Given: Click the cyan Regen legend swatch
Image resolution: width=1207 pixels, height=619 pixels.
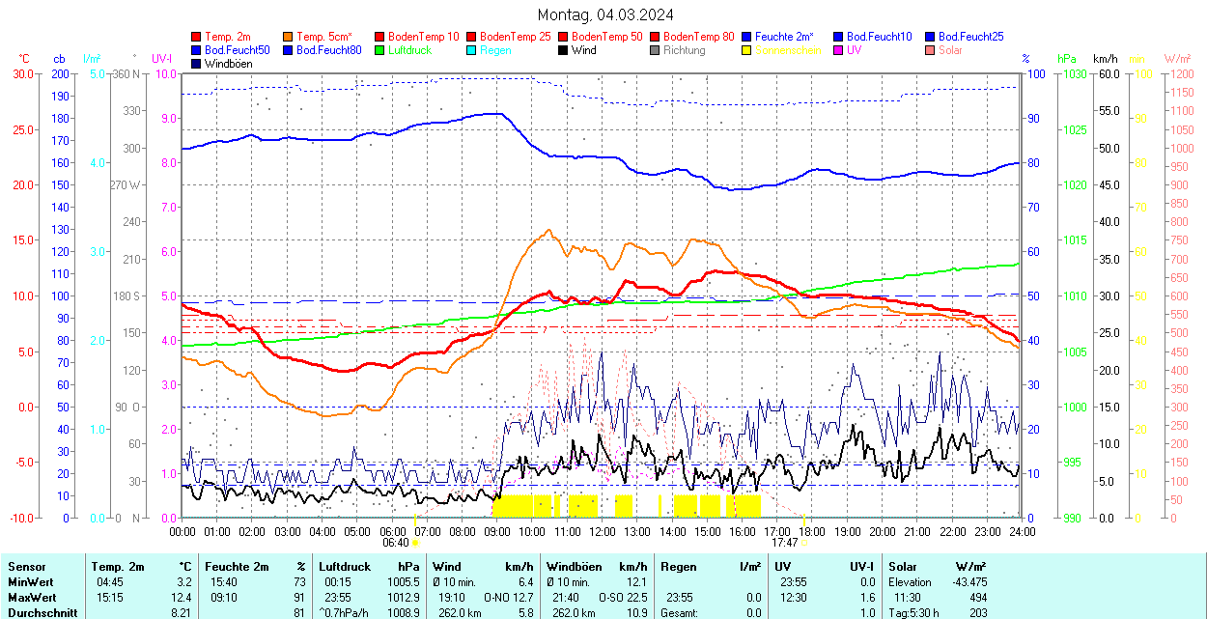Looking at the screenshot, I should point(471,50).
